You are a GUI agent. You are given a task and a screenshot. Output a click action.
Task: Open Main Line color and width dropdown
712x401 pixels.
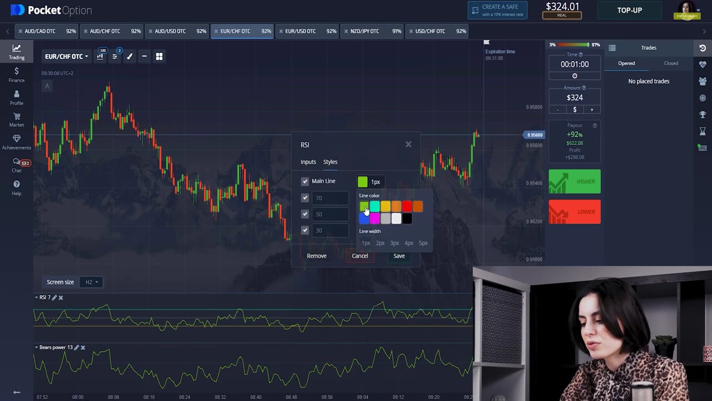point(369,182)
